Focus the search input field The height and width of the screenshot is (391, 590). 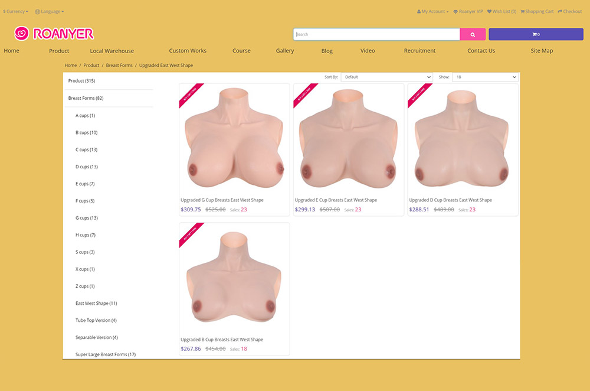coord(376,34)
